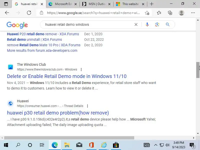Image resolution: width=200 pixels, height=150 pixels.
Task: Click thewindowsclub.com URL breadcrumb
Action: pos(47,69)
